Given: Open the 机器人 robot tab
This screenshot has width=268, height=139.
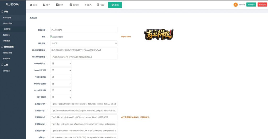Looking at the screenshot, I should [x=88, y=5].
